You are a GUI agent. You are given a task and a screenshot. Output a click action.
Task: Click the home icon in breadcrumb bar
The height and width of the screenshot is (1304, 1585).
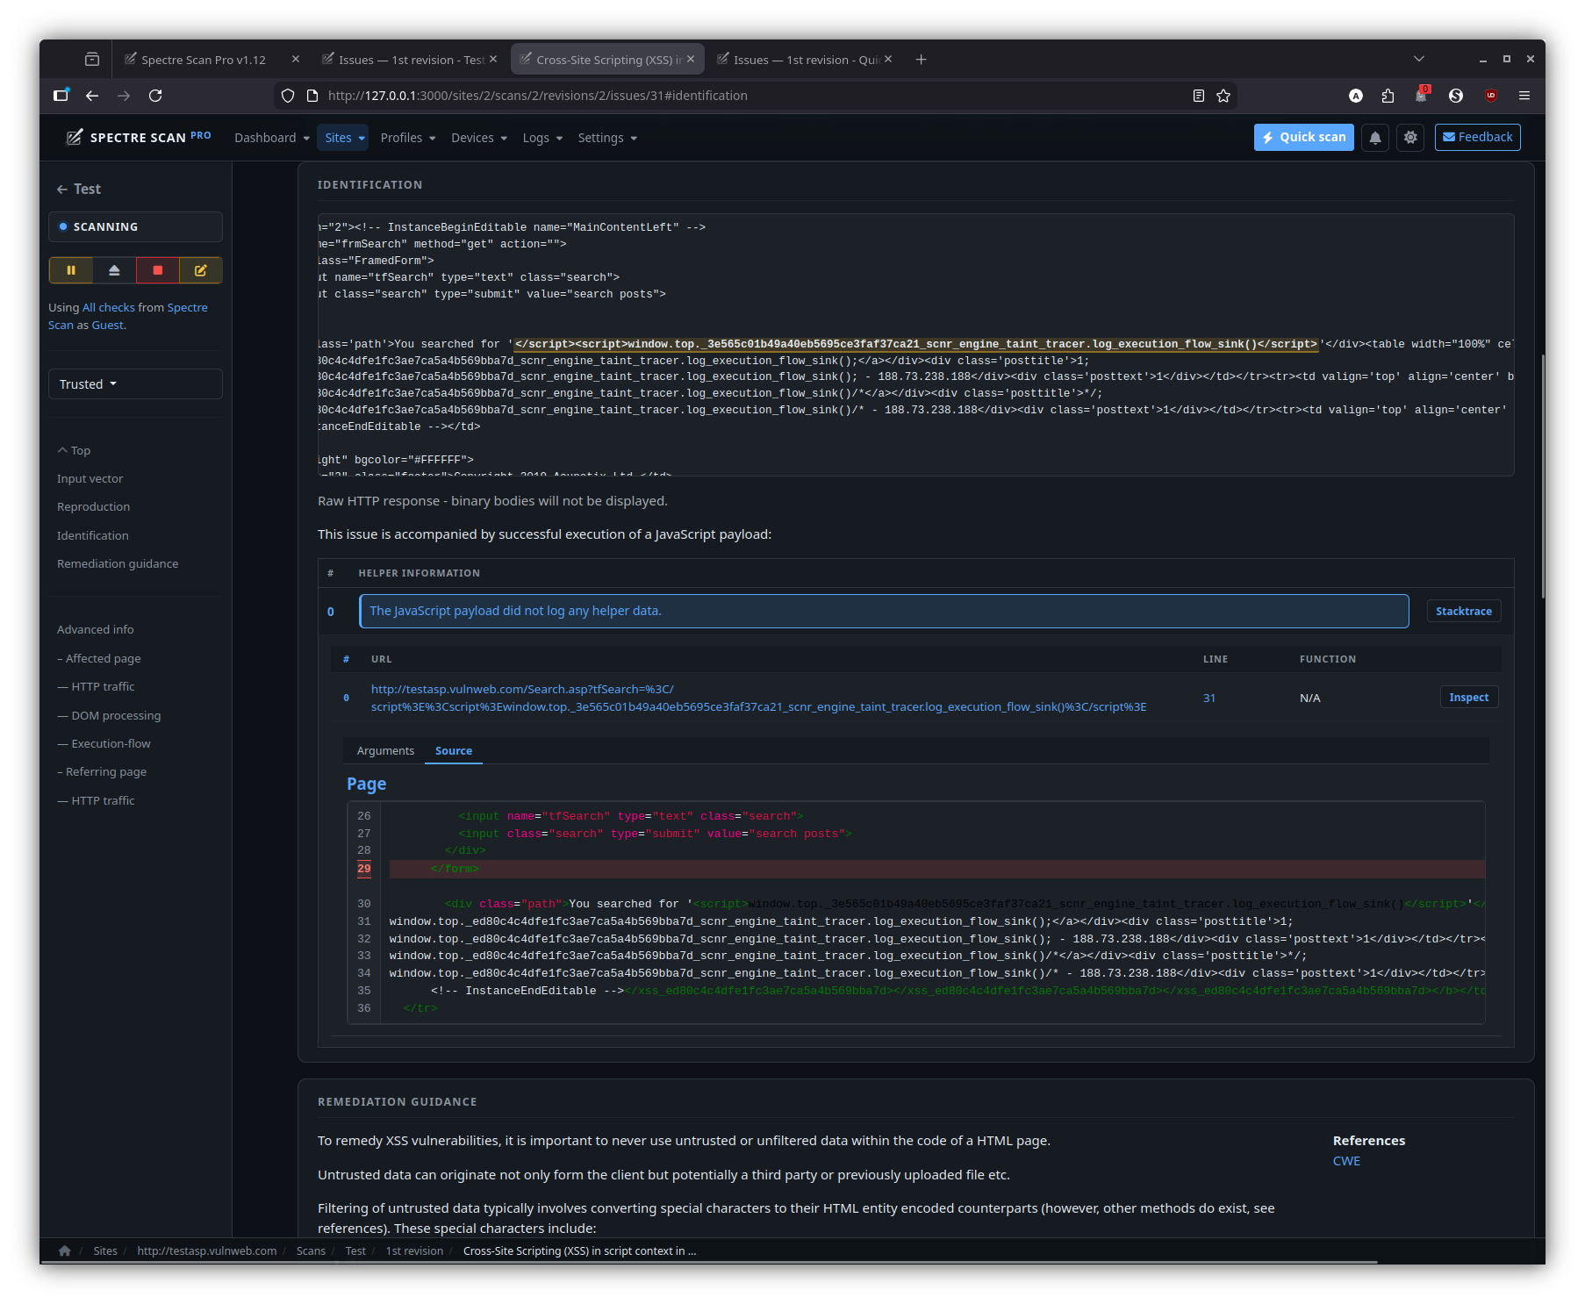(65, 1250)
